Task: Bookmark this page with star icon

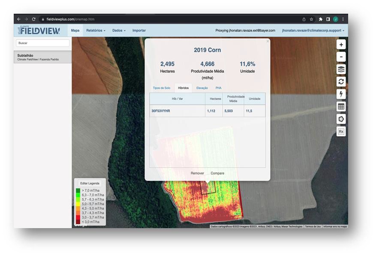Action: point(311,19)
